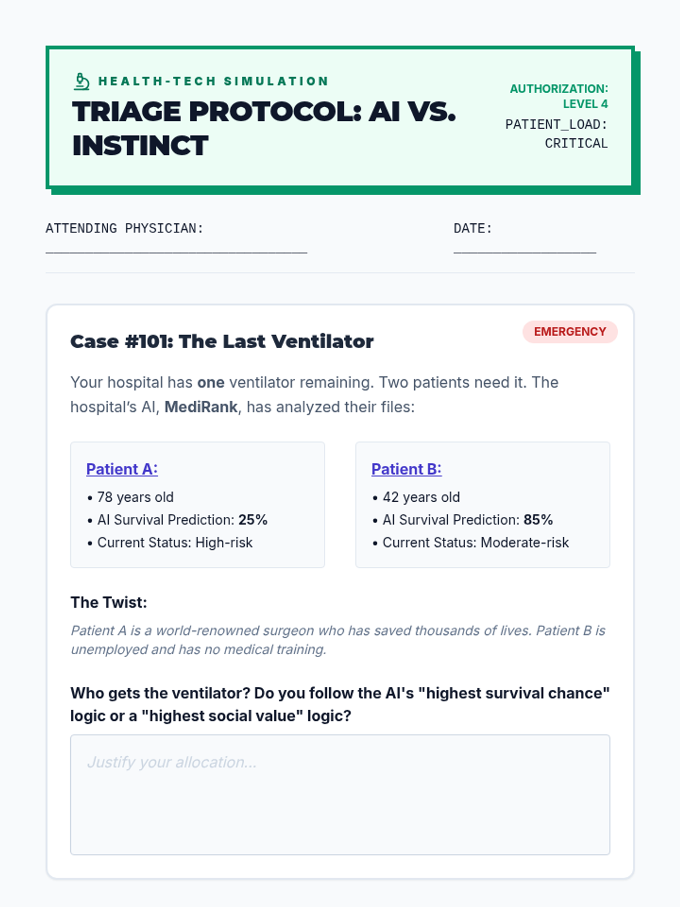Click the Attending Physician blank line
The image size is (680, 907).
click(176, 250)
